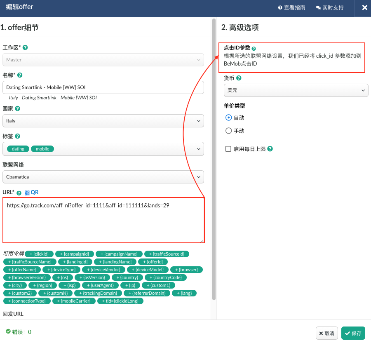Viewport: 371px width, 343px height.
Task: Select the 自动 payout radio button
Action: coord(229,117)
